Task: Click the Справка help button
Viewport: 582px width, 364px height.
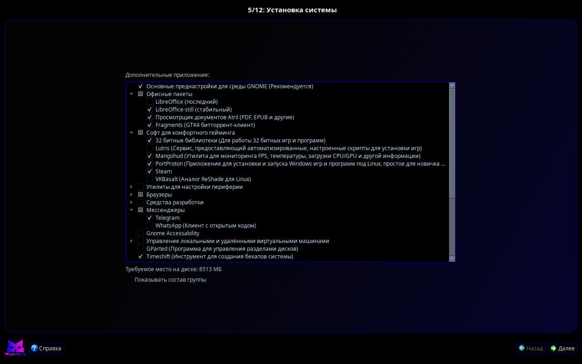Action: click(47, 348)
